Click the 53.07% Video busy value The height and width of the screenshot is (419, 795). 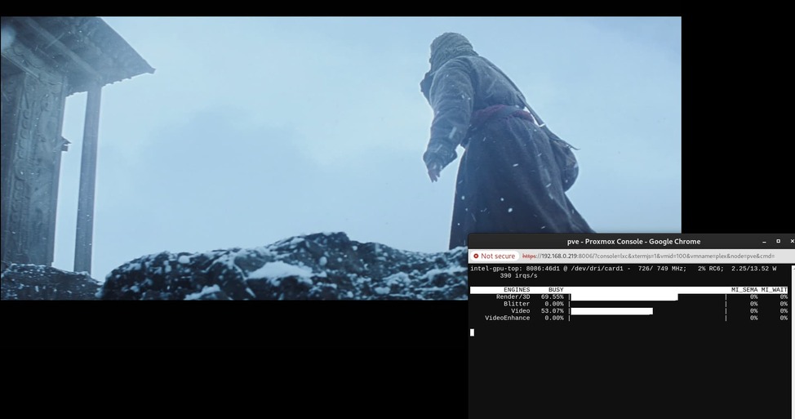pyautogui.click(x=552, y=311)
